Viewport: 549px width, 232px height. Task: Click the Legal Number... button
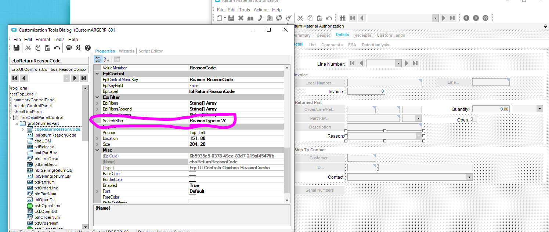pos(320,83)
